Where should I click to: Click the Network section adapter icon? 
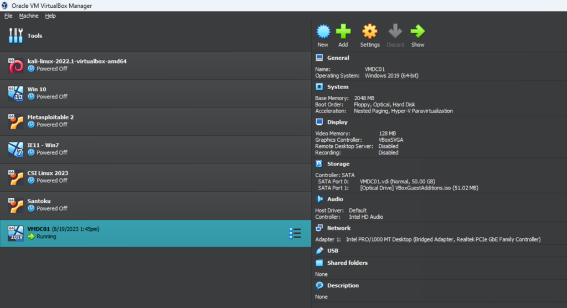pyautogui.click(x=319, y=228)
